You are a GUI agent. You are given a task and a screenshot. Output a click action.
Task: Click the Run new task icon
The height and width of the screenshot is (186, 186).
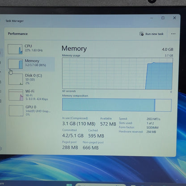tap(141, 34)
